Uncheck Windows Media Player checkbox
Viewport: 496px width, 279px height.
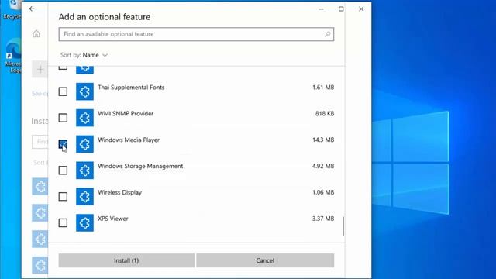pyautogui.click(x=63, y=144)
